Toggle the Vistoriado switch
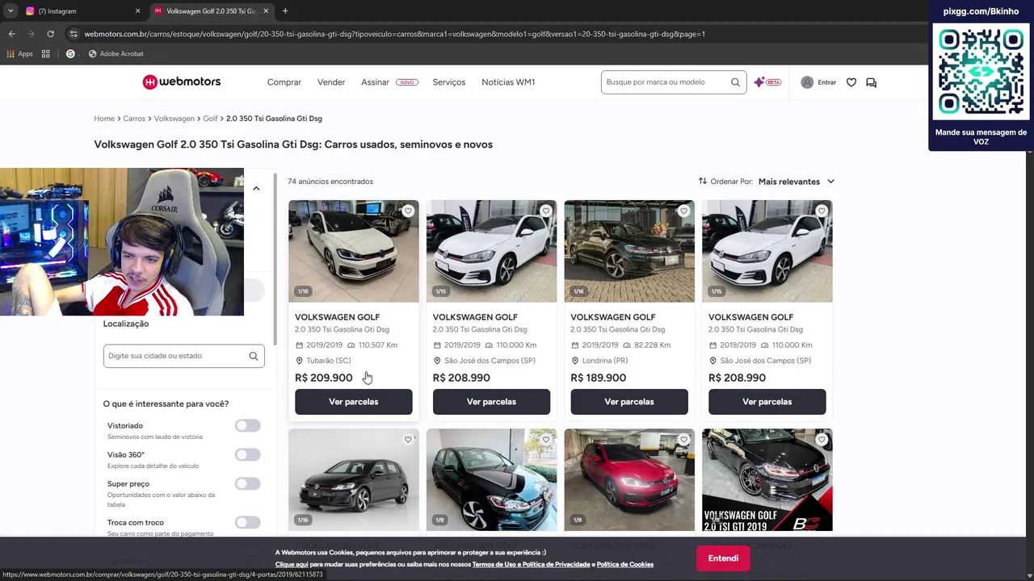1034x581 pixels. click(x=247, y=425)
